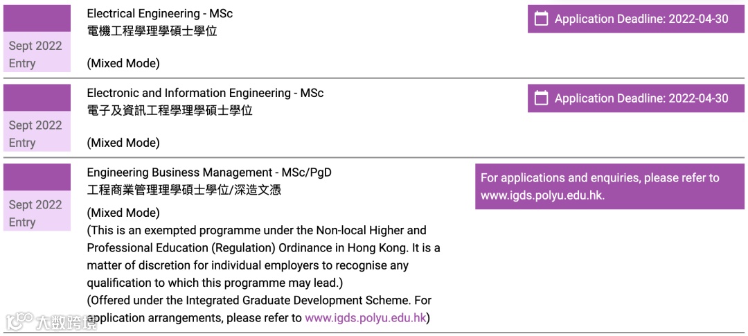Click Chinese title 工程商業管理理學碩士學位/深造文憑
The height and width of the screenshot is (336, 748).
(x=184, y=190)
